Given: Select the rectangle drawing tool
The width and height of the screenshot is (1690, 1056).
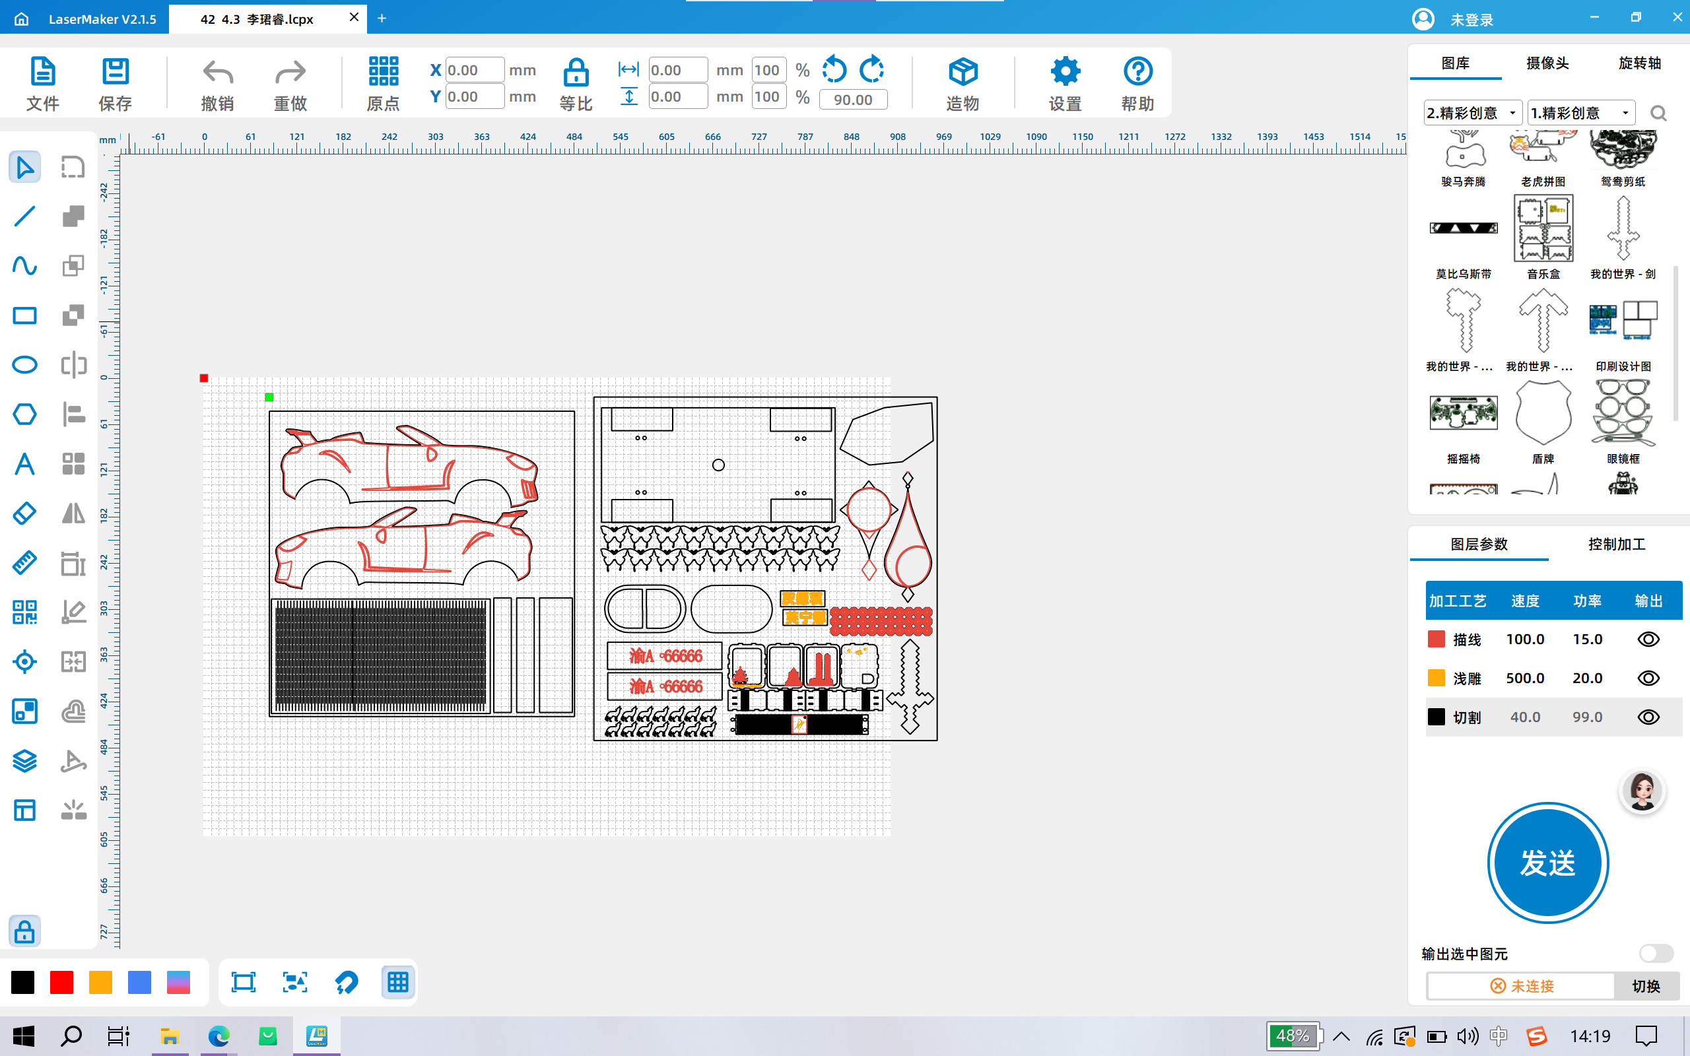Looking at the screenshot, I should pyautogui.click(x=24, y=315).
